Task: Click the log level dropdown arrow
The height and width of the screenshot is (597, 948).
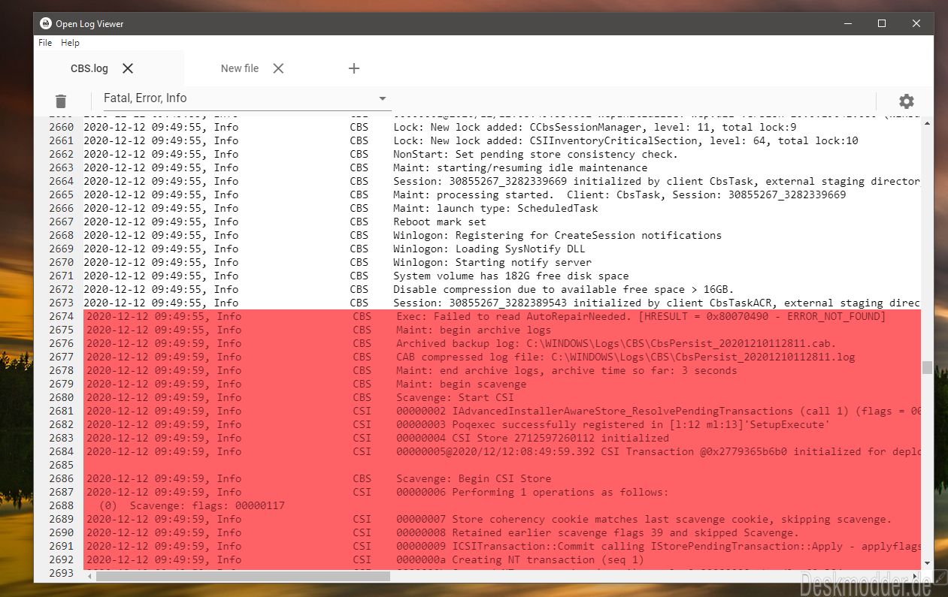Action: click(382, 98)
